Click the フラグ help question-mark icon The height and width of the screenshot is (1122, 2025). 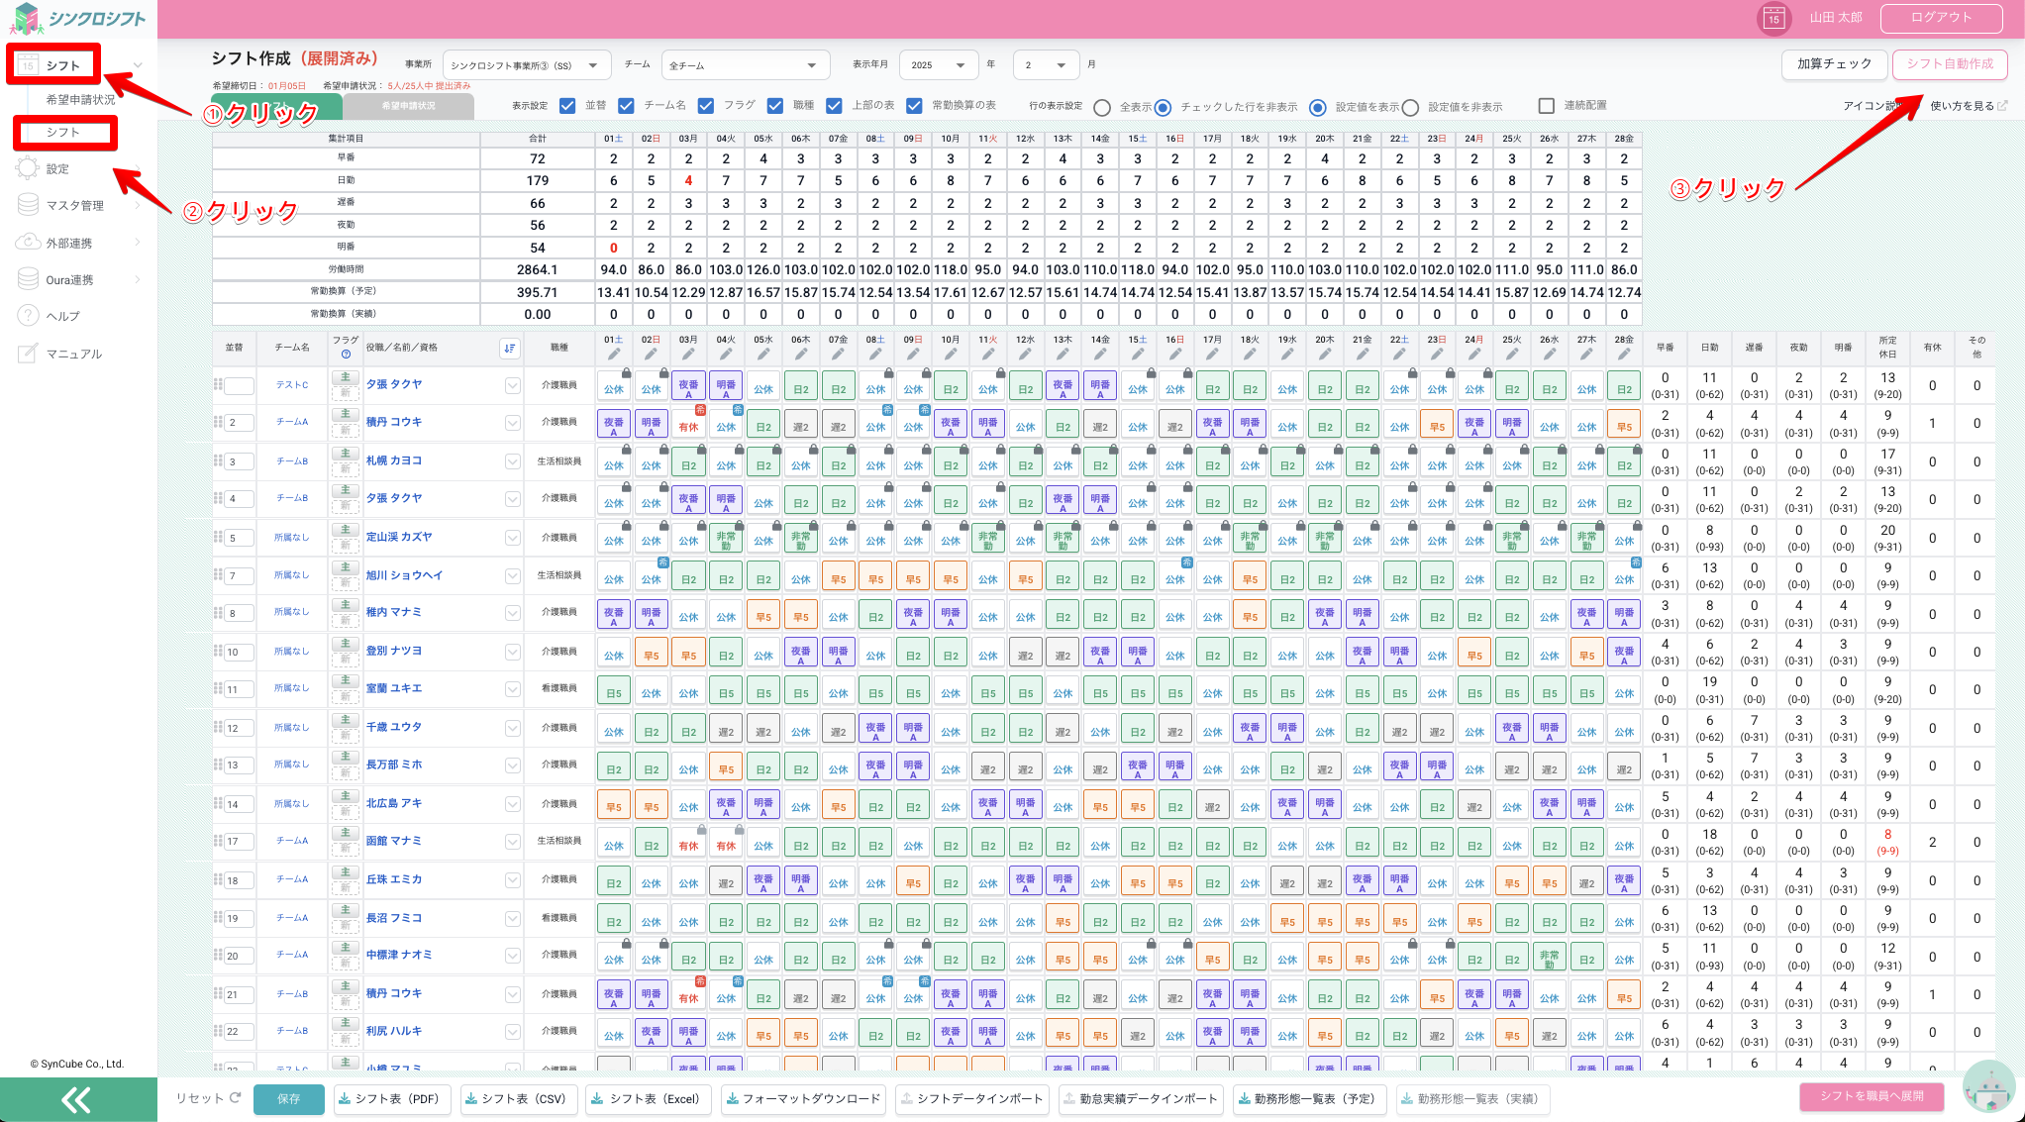[x=346, y=355]
